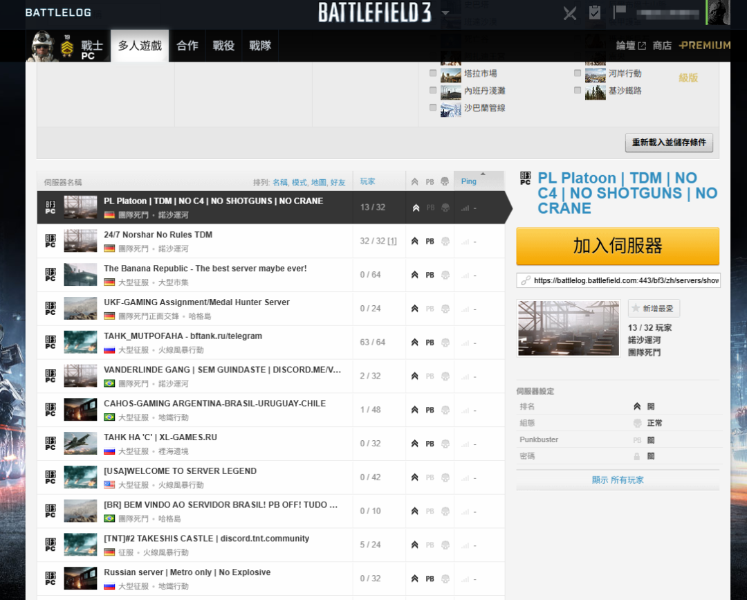Sort the list by 玩家 column header

click(x=367, y=181)
